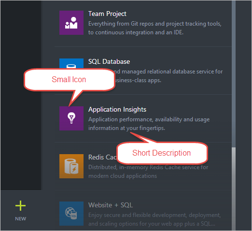Open the SQL Database title
252x231 pixels.
click(109, 61)
